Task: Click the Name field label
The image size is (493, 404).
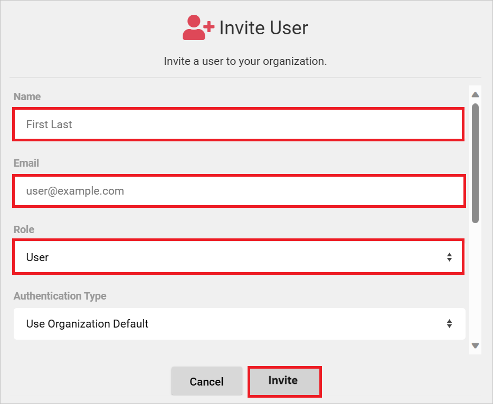Action: pos(27,97)
